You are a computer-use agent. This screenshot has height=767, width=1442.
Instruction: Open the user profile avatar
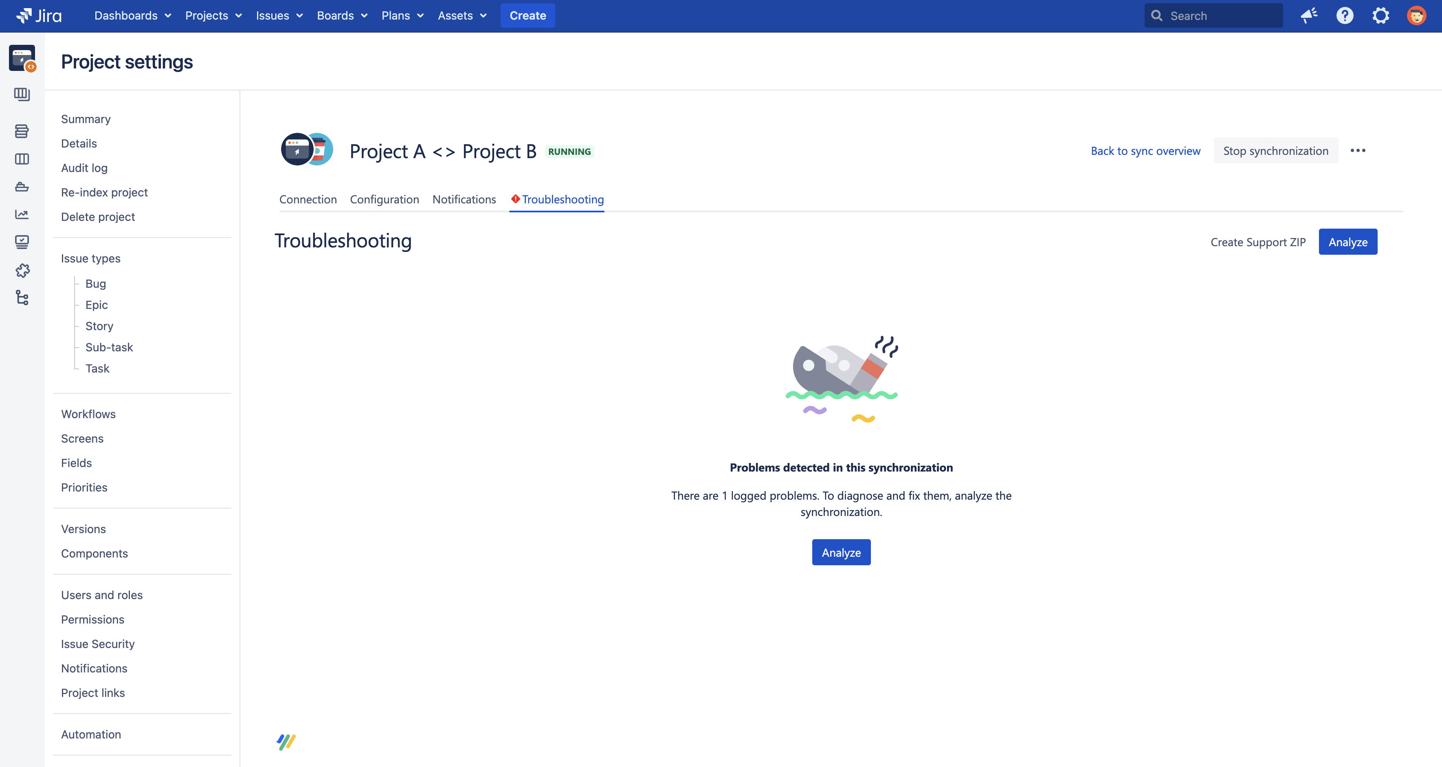coord(1416,15)
